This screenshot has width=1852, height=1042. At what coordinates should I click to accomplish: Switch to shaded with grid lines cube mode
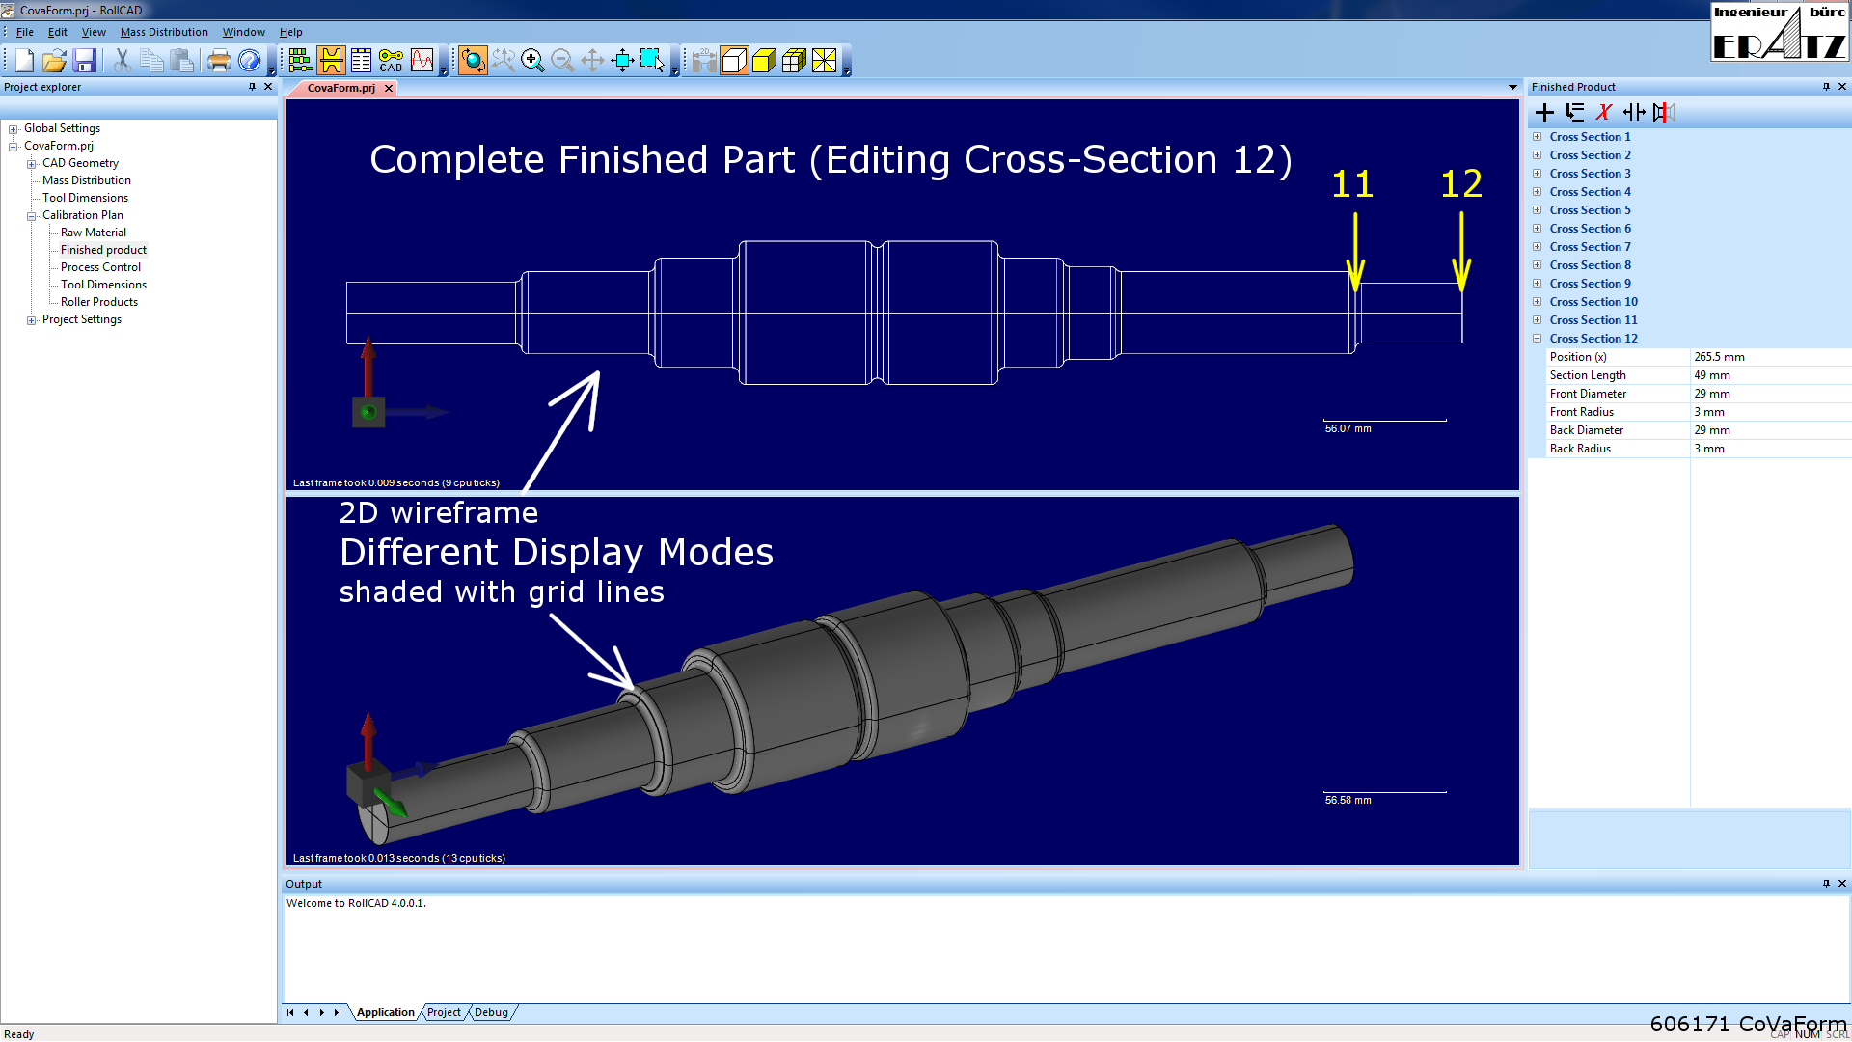pyautogui.click(x=794, y=61)
